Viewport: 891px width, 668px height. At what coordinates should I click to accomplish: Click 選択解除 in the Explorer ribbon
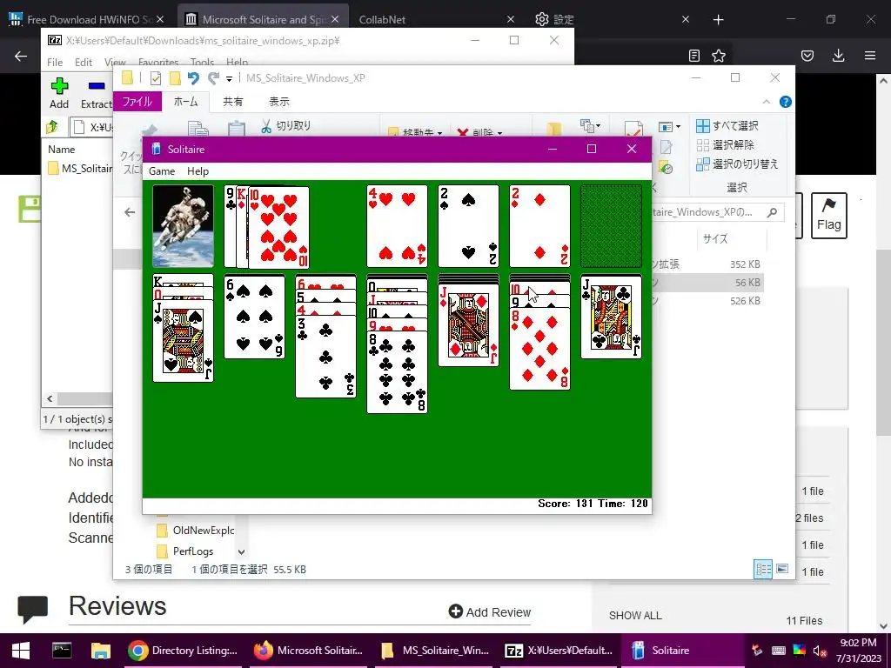tap(726, 145)
